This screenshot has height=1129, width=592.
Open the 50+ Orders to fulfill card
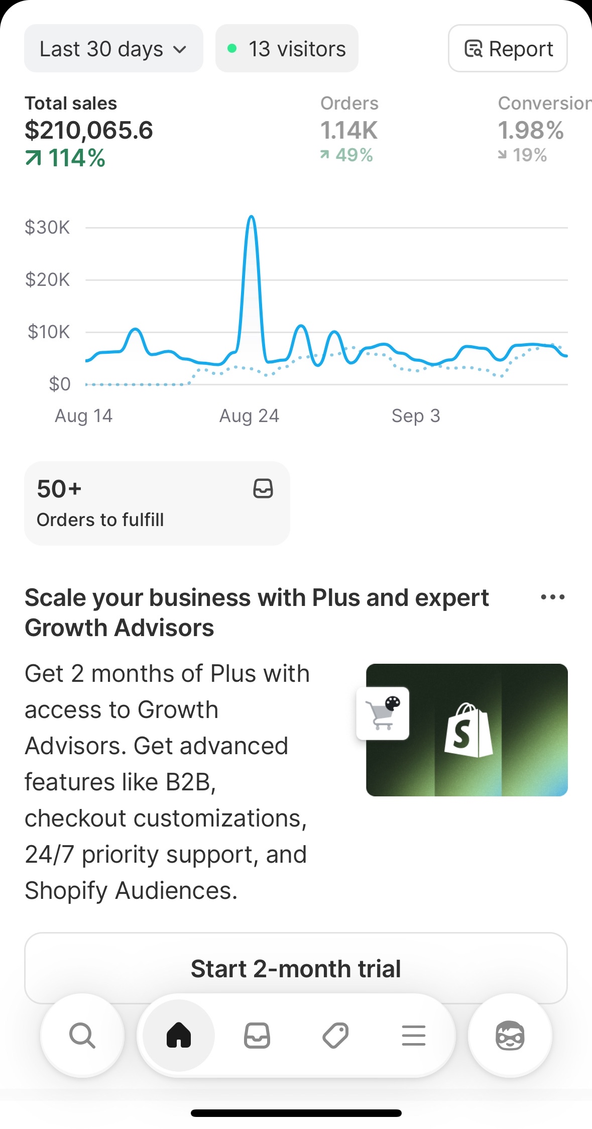157,503
